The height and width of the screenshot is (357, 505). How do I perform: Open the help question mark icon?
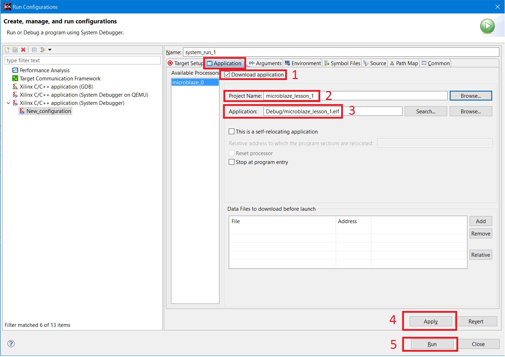(x=11, y=344)
